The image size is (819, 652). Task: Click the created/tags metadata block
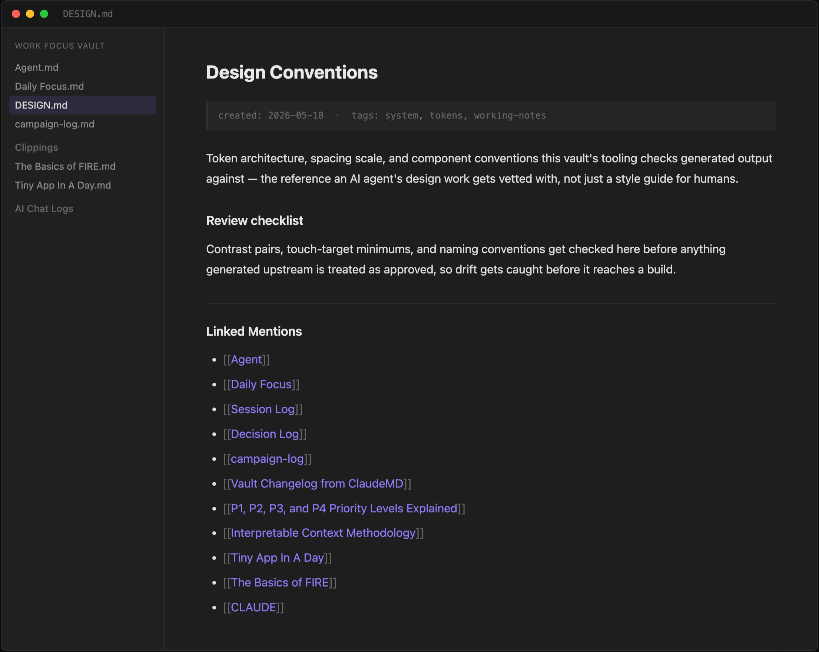[x=491, y=116]
